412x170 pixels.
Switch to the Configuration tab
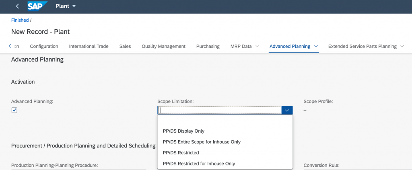point(44,46)
